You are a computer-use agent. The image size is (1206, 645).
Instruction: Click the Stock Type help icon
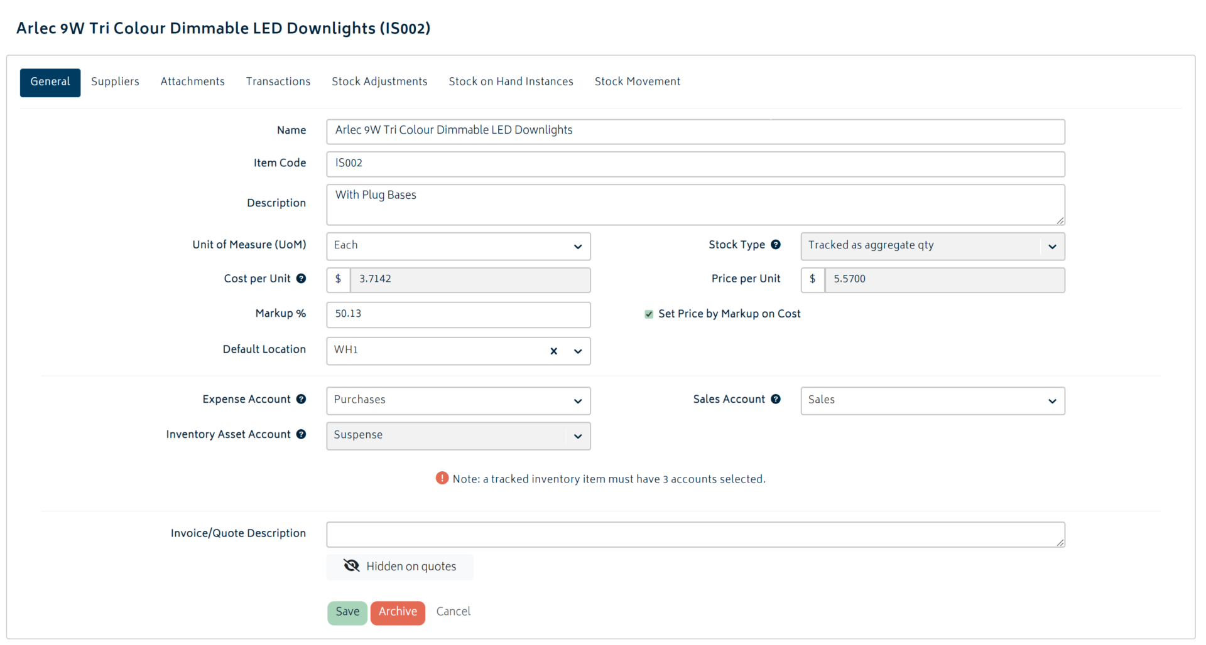(x=777, y=245)
